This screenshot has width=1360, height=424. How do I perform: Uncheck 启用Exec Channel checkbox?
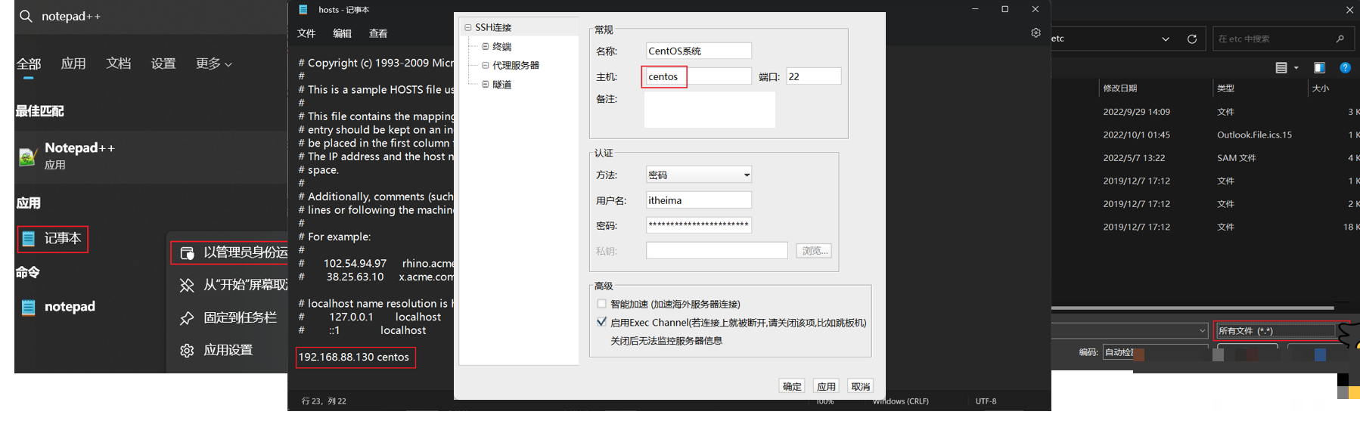tap(601, 322)
